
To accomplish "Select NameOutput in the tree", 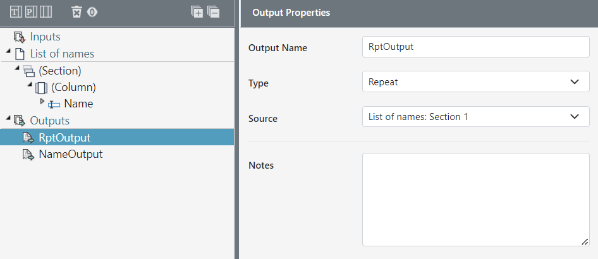I will (70, 154).
